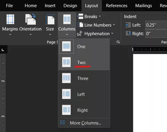This screenshot has width=167, height=132.
Task: Click the Indent Left icon
Action: point(128,25)
